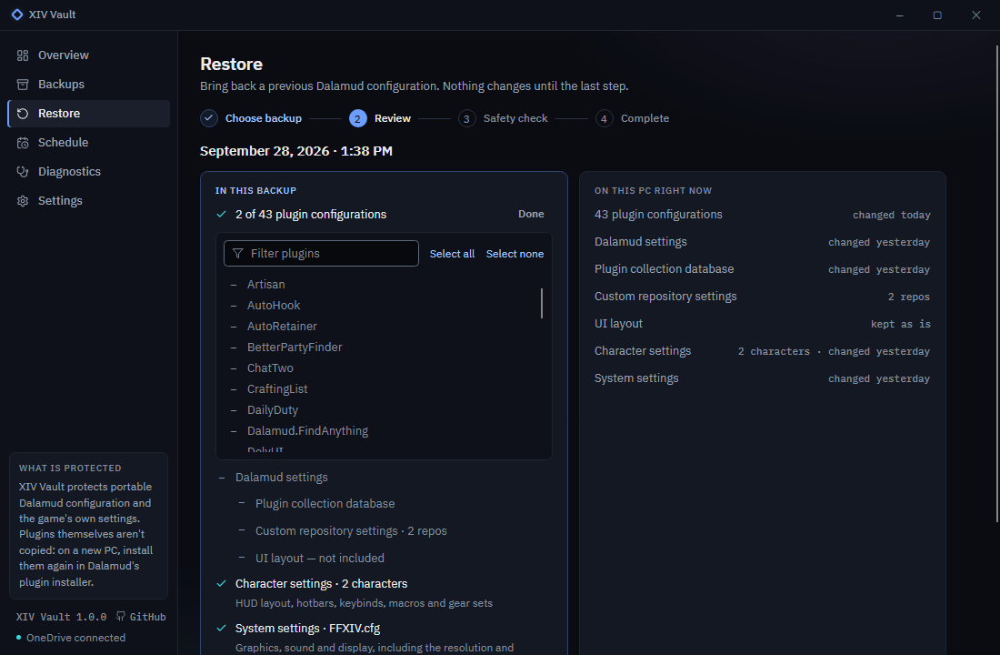Open Settings from the sidebar

pos(89,200)
